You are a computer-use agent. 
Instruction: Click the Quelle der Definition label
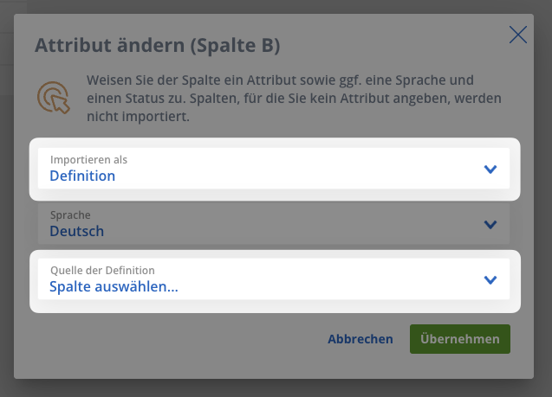click(x=102, y=270)
